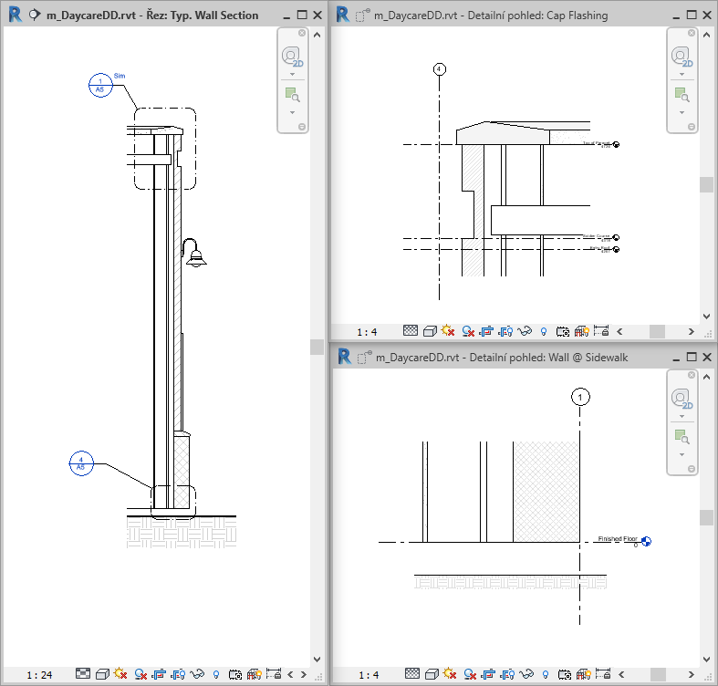The height and width of the screenshot is (686, 718).
Task: Reveal hidden elements in Wall @ Sidewalk view
Action: [x=546, y=674]
